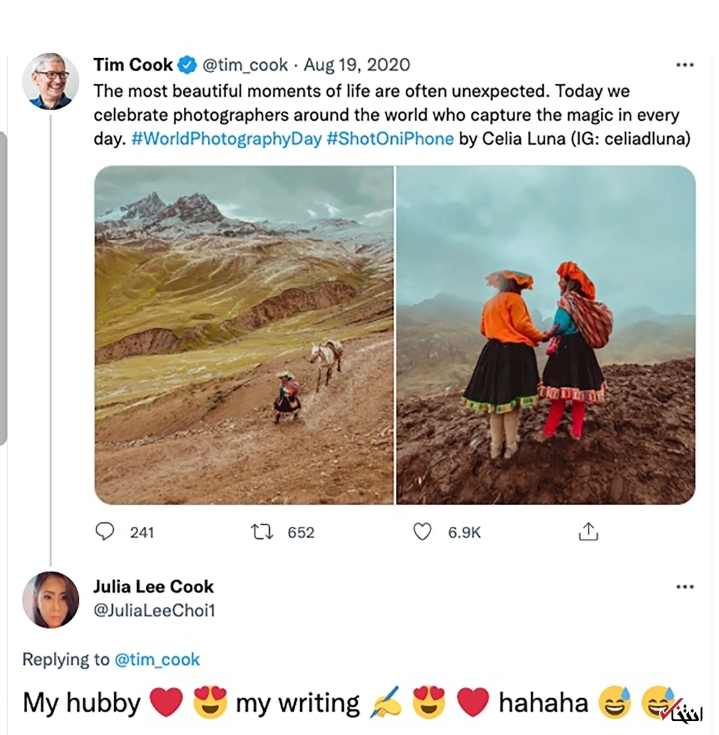Image resolution: width=719 pixels, height=735 pixels.
Task: Click the Julia Lee Cook display name
Action: coord(153,587)
